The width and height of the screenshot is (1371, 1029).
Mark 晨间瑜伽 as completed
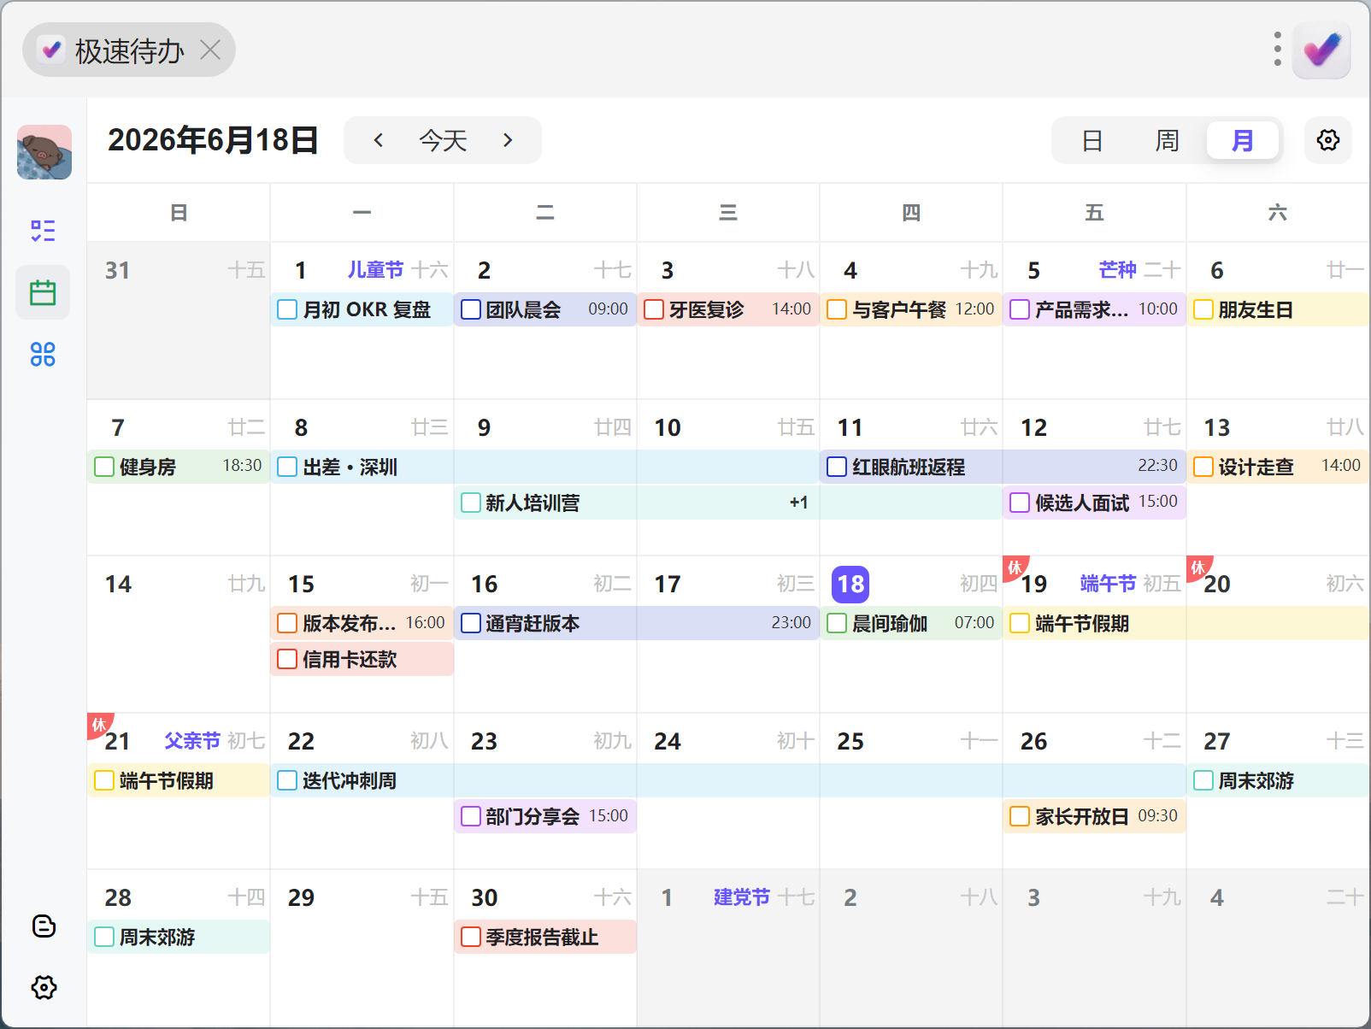[837, 623]
